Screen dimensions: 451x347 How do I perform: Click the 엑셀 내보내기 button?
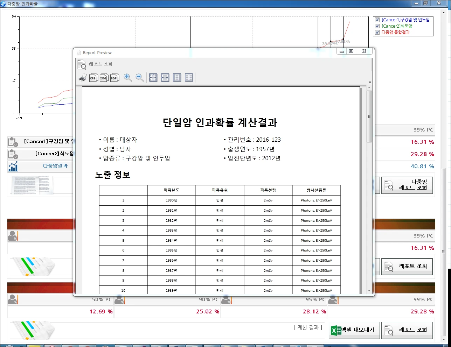tap(354, 330)
